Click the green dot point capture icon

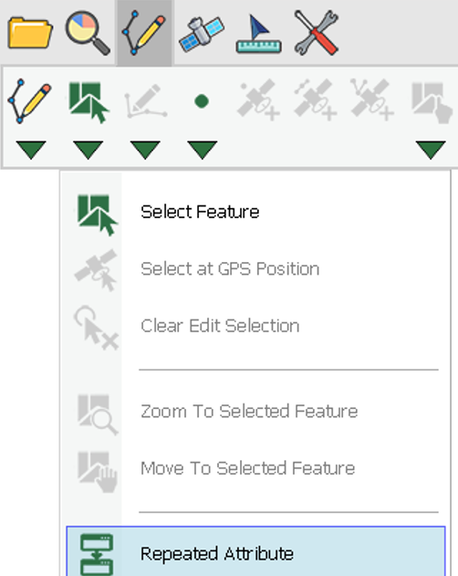[202, 101]
